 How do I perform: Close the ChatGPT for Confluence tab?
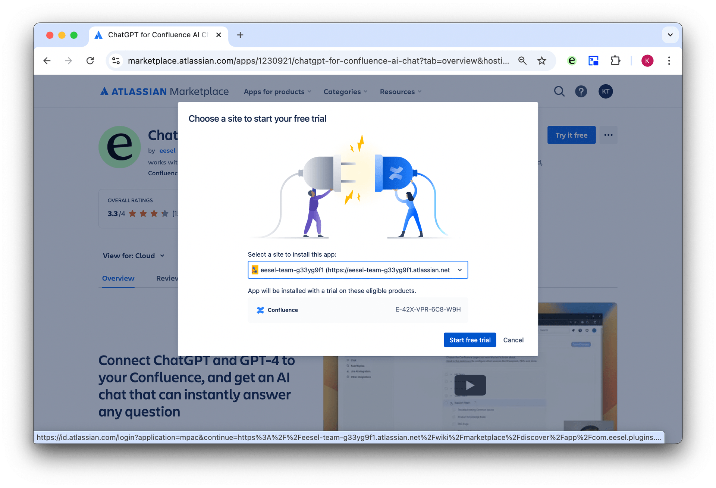219,35
